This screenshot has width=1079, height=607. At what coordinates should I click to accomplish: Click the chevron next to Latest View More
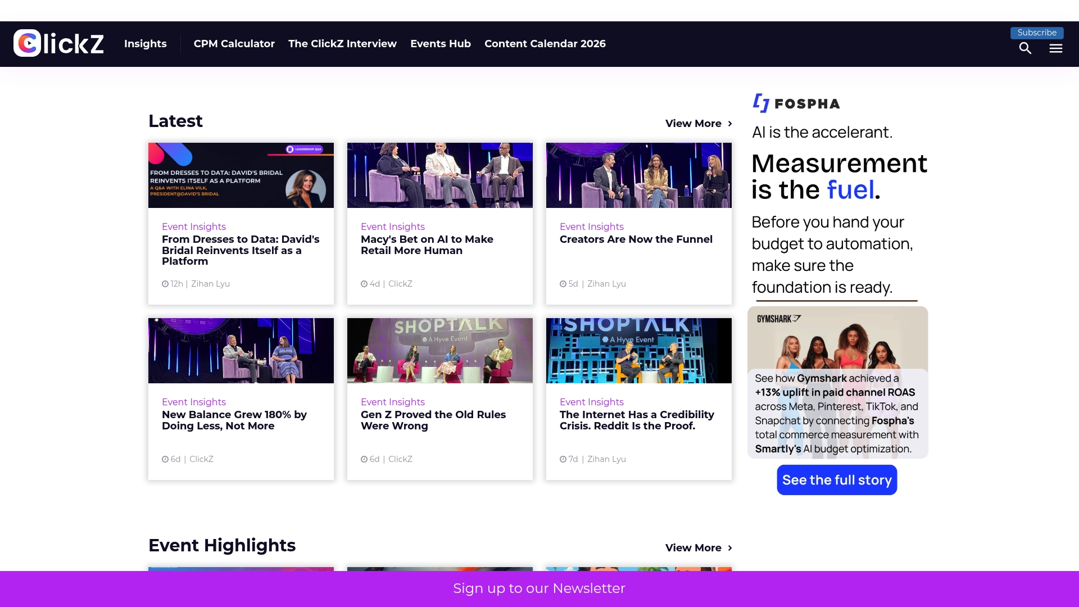click(x=729, y=124)
